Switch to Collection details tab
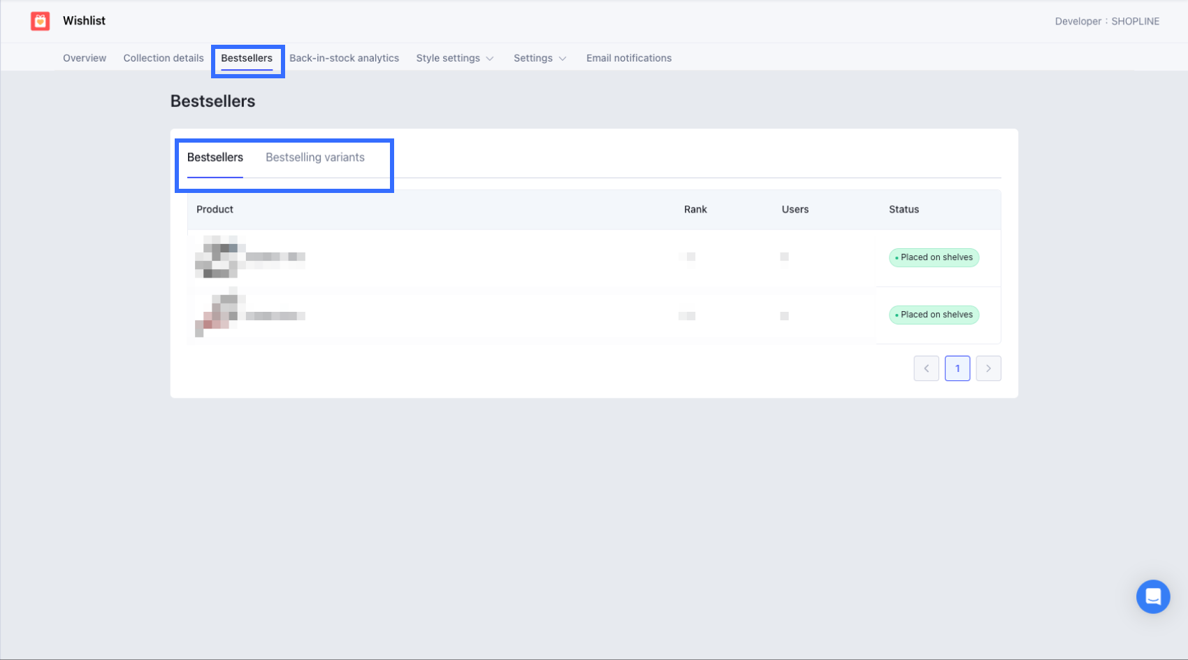 tap(164, 58)
